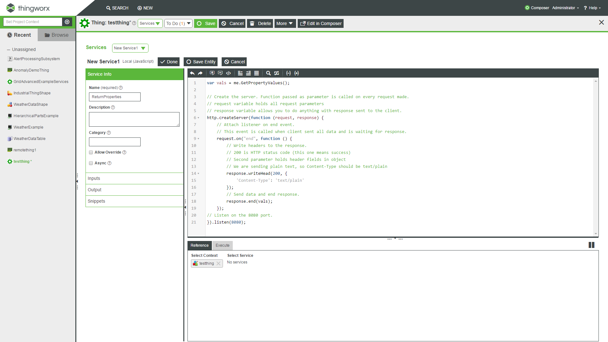Select the Reference tab
Image resolution: width=608 pixels, height=342 pixels.
[x=199, y=245]
